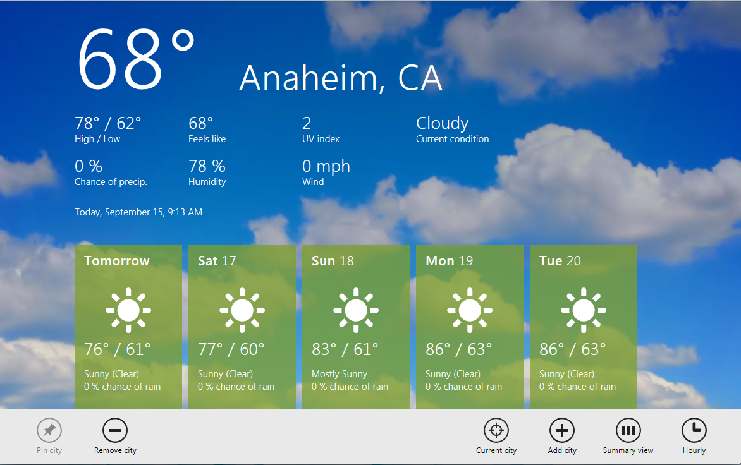Select the Mon 19 temperature 86° / 63°

click(459, 349)
